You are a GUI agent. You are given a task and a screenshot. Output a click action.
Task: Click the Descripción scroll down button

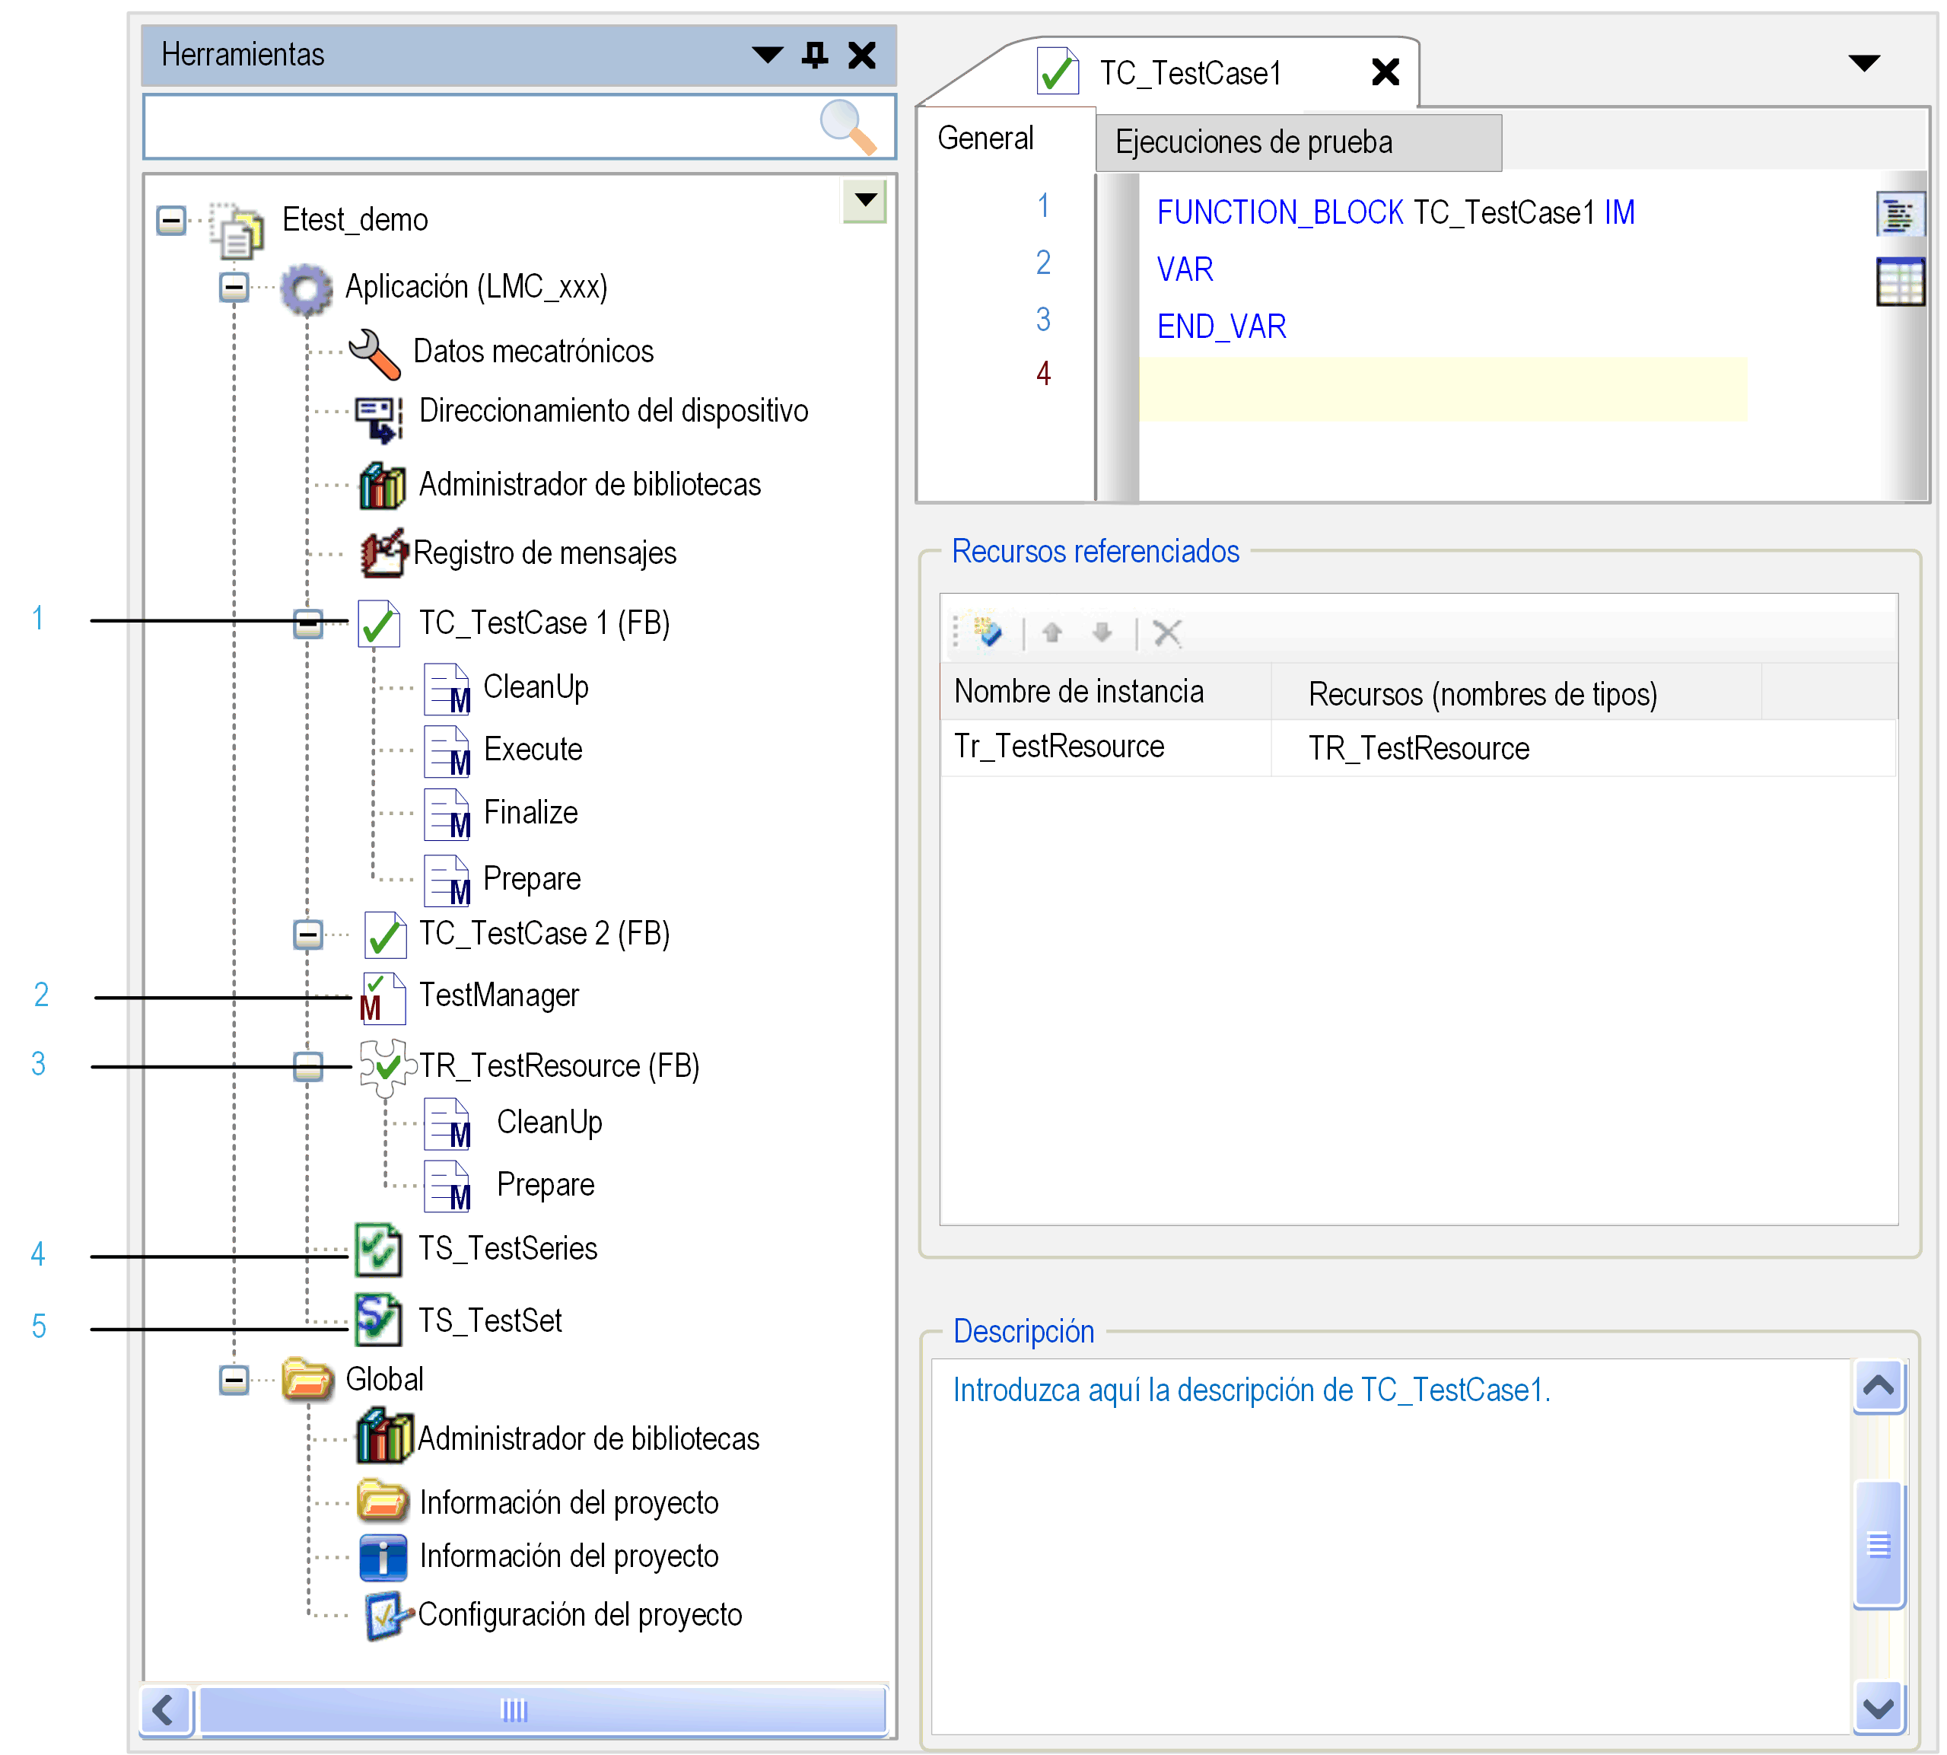(1878, 1709)
